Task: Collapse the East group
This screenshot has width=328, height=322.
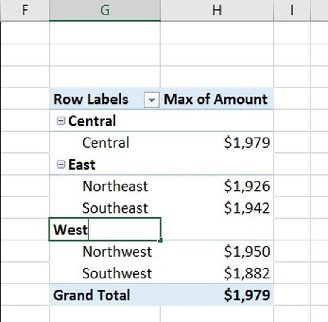Action: click(x=61, y=164)
